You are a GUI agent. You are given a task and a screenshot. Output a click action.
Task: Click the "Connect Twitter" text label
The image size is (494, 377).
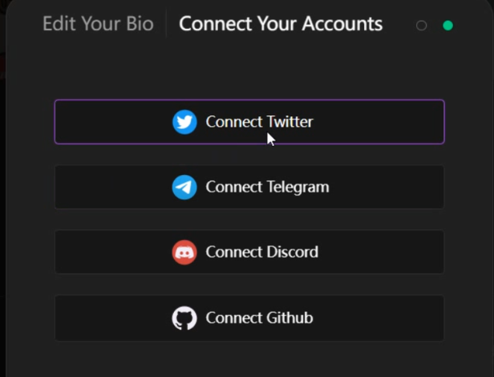click(259, 122)
